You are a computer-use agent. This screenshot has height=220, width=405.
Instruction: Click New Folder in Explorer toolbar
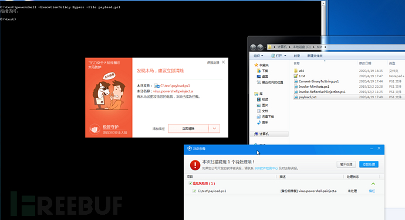click(315, 56)
